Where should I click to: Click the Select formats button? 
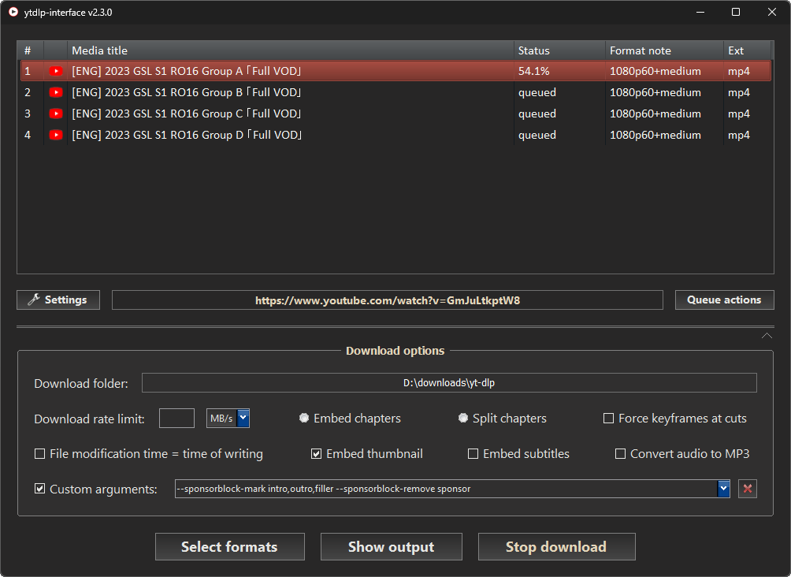click(x=229, y=546)
